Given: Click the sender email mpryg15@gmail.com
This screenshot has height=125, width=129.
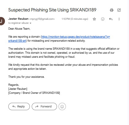Looking at the screenshot, I should coord(42,19).
